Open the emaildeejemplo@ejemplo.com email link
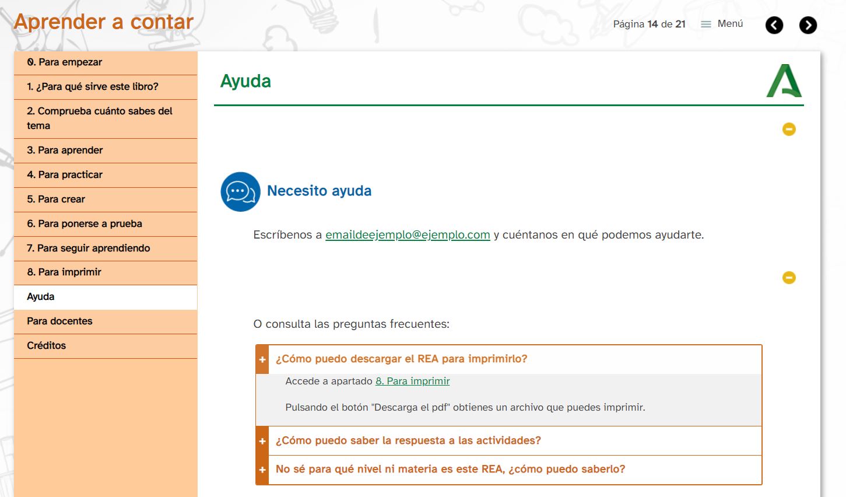Image resolution: width=846 pixels, height=497 pixels. (408, 235)
